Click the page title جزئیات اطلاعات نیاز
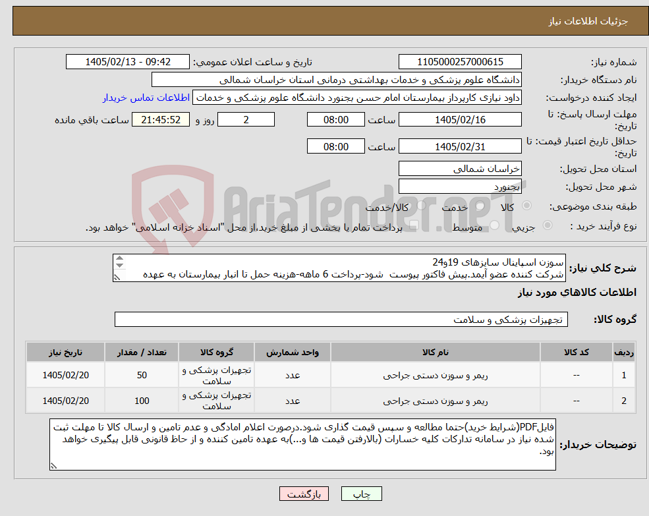The width and height of the screenshot is (649, 516). click(588, 21)
